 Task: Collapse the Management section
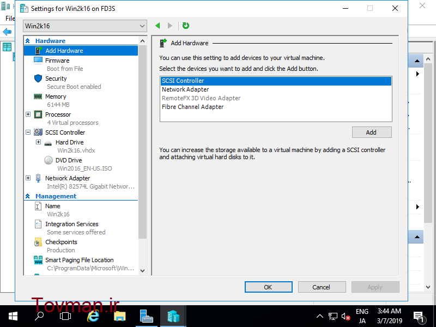[28, 196]
